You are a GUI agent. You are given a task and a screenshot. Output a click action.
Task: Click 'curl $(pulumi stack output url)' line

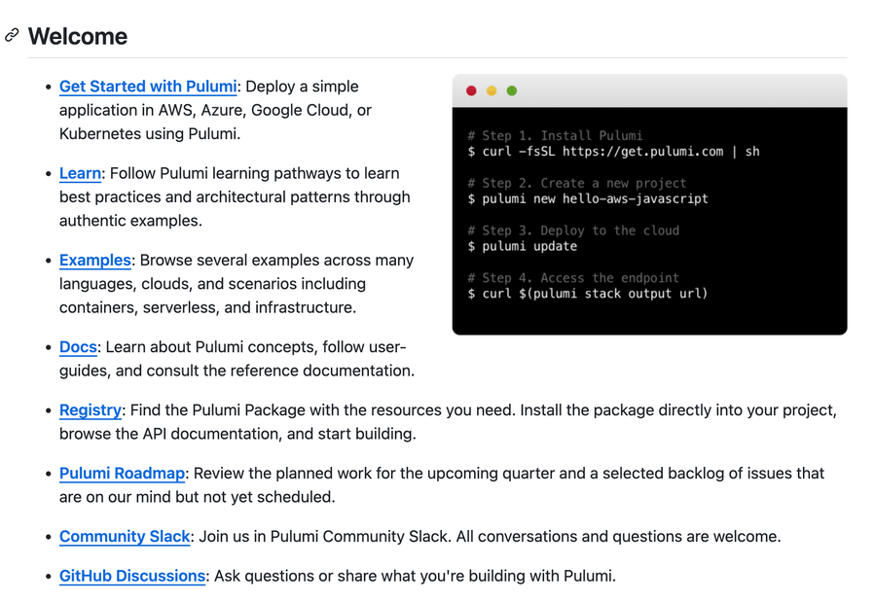pyautogui.click(x=588, y=294)
